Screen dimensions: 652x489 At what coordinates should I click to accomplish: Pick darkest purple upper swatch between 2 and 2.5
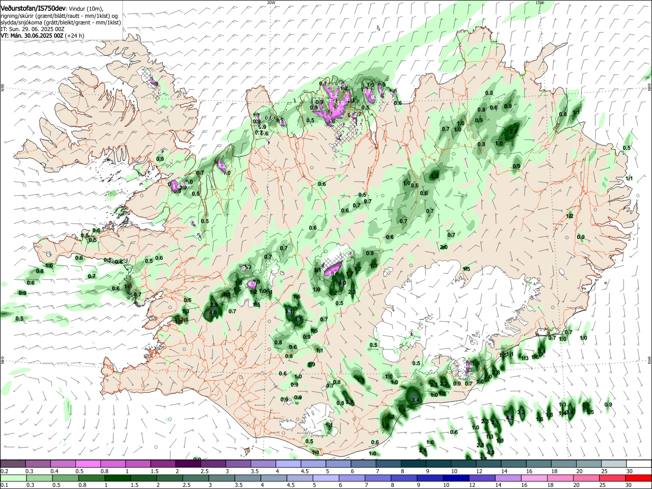187,464
